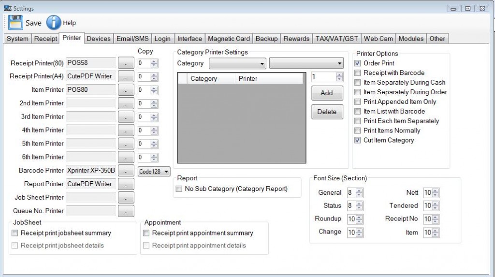Enable Print Items Normally

pos(357,131)
